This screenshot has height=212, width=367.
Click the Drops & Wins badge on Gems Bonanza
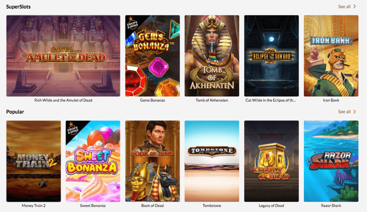pos(132,23)
